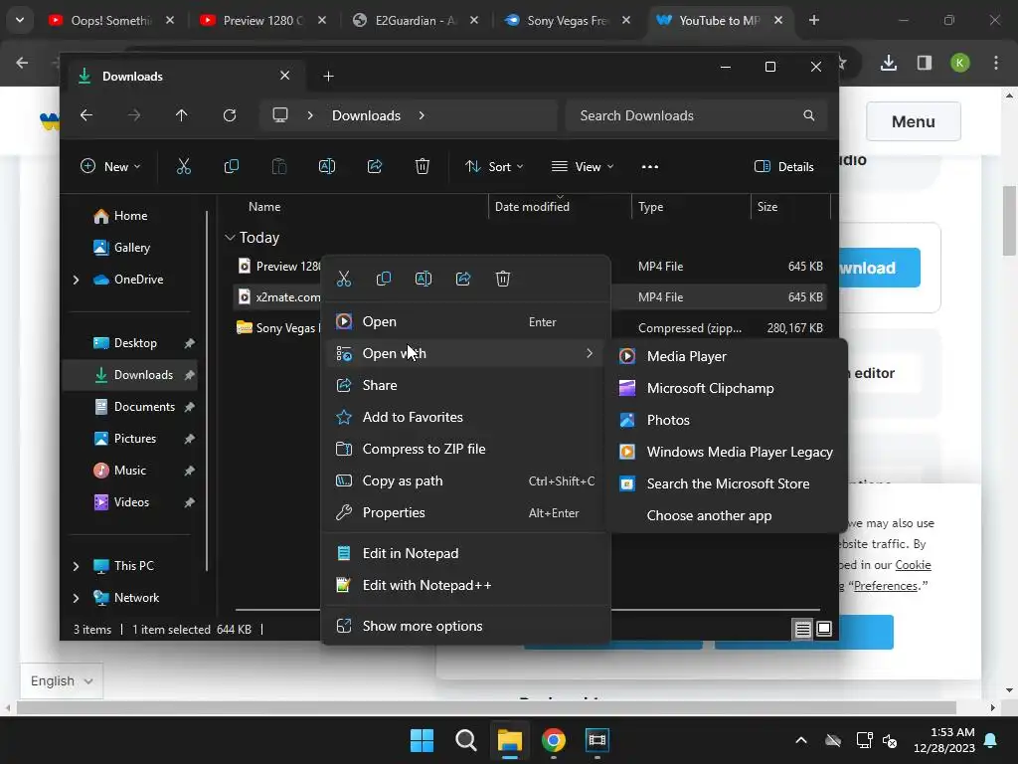This screenshot has height=764, width=1018.
Task: Select Search the Microsoft Store
Action: (x=727, y=483)
